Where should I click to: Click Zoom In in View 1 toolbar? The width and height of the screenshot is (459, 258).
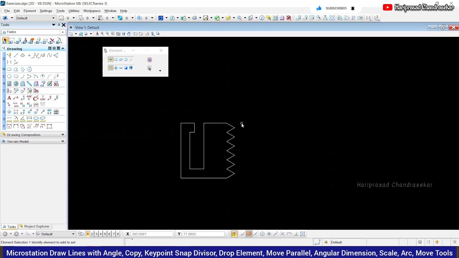[102, 34]
